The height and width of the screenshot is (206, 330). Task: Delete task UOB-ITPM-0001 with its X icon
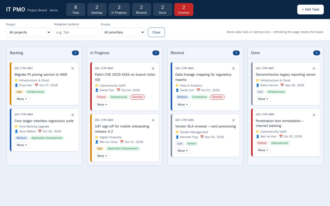72,68
